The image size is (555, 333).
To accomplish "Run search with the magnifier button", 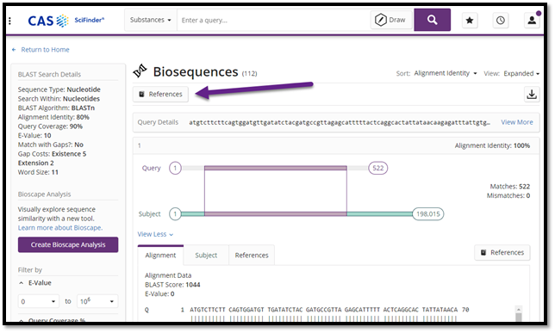I will click(x=432, y=20).
